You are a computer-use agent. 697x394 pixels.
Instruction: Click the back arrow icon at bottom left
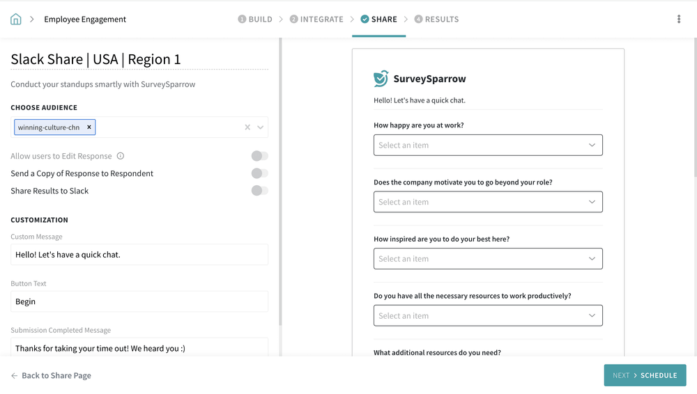[x=14, y=376]
